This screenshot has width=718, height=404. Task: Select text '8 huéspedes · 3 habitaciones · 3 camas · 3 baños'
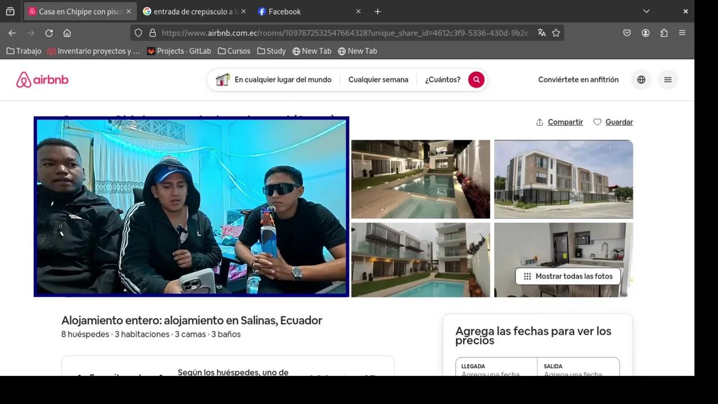click(x=151, y=334)
